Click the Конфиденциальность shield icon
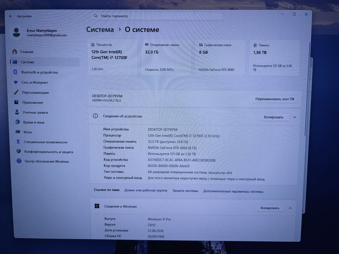 (x=19, y=151)
